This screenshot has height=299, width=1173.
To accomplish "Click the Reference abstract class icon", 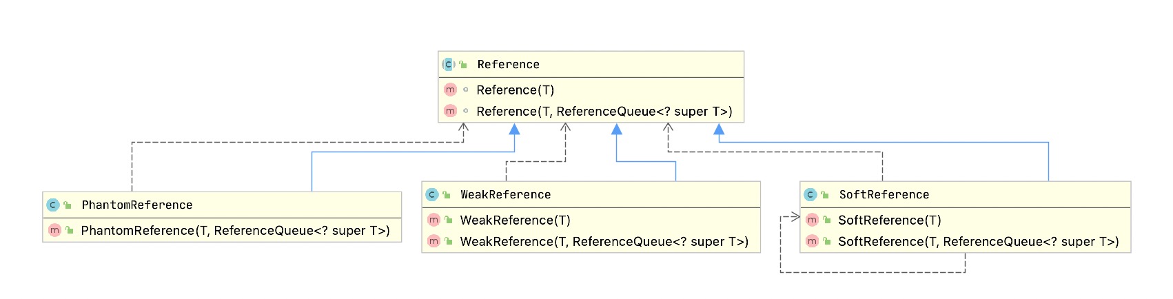I will coord(449,64).
